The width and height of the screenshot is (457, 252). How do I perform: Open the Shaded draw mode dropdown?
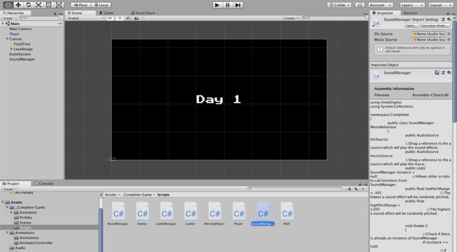click(x=86, y=18)
